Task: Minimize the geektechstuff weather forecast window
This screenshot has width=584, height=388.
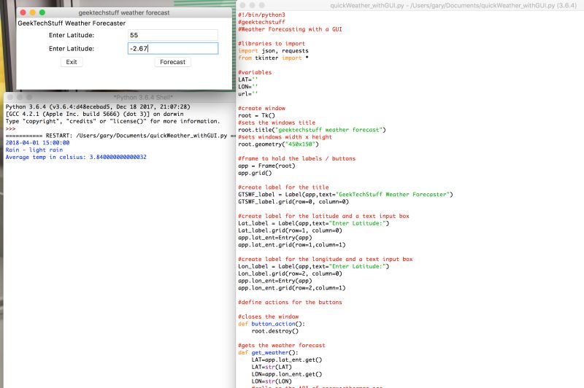Action: [33, 12]
